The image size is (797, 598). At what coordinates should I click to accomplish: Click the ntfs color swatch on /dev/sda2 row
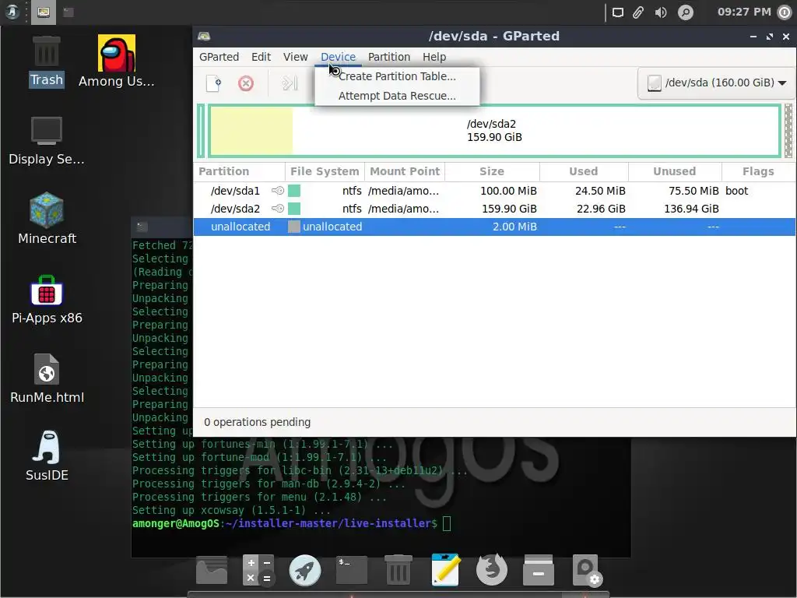coord(293,209)
